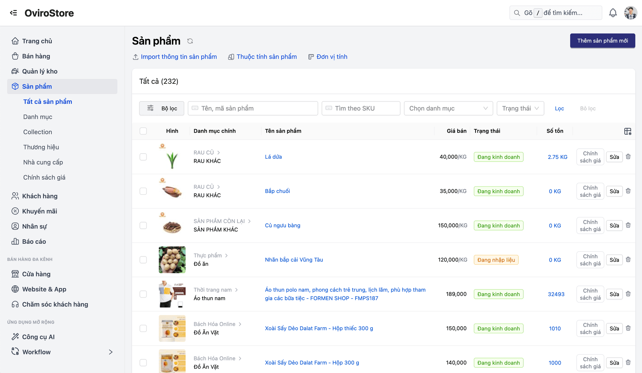Viewport: 642px width, 373px height.
Task: Go to Danh mục submenu
Action: click(38, 117)
